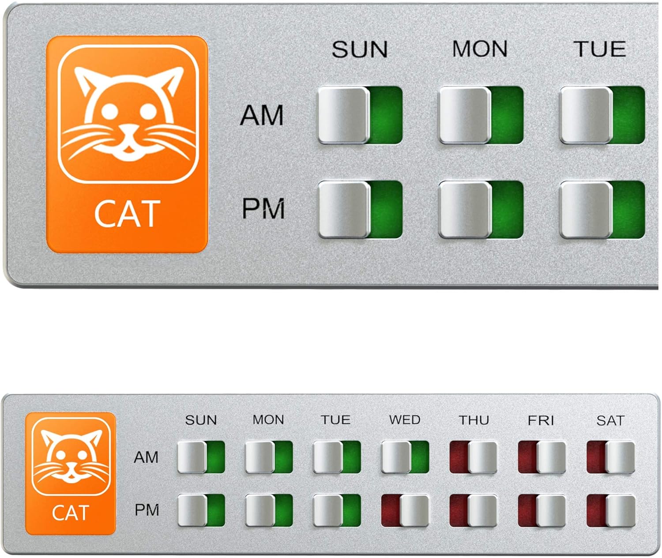Toggle the small SUN AM green slider
The image size is (662, 558).
pyautogui.click(x=201, y=457)
